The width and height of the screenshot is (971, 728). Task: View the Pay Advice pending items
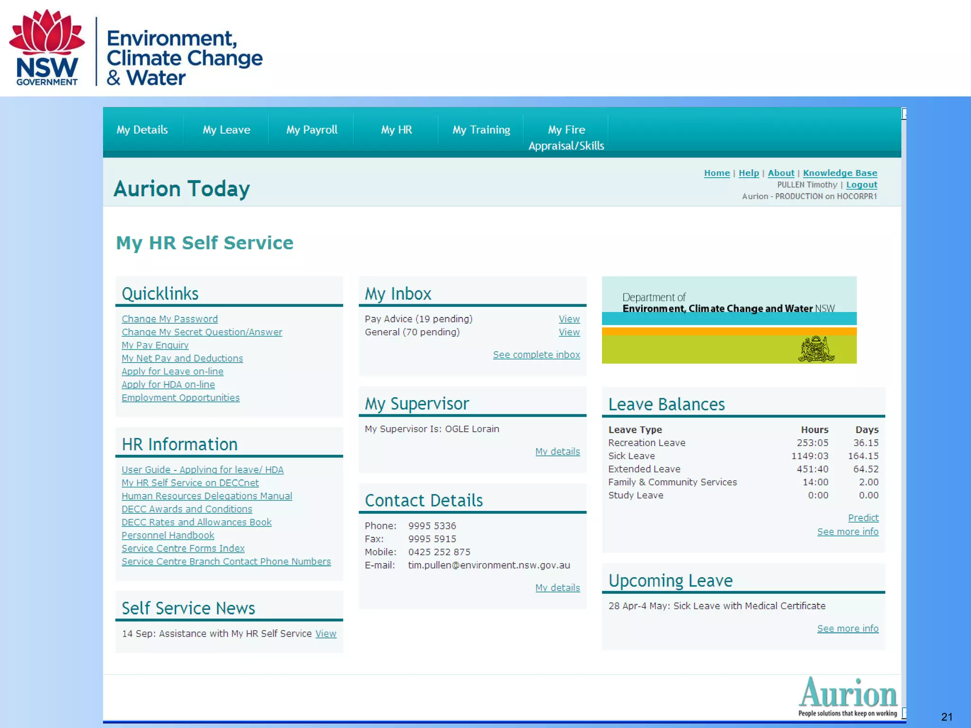pyautogui.click(x=569, y=319)
